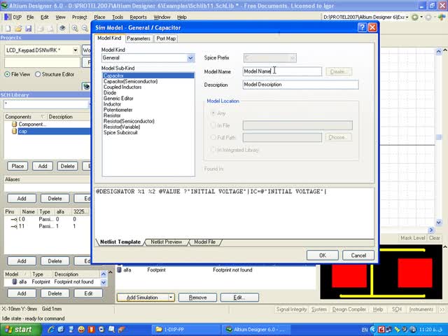448x336 pixels.
Task: Open the Spice Prefix dropdown
Action: pyautogui.click(x=293, y=58)
